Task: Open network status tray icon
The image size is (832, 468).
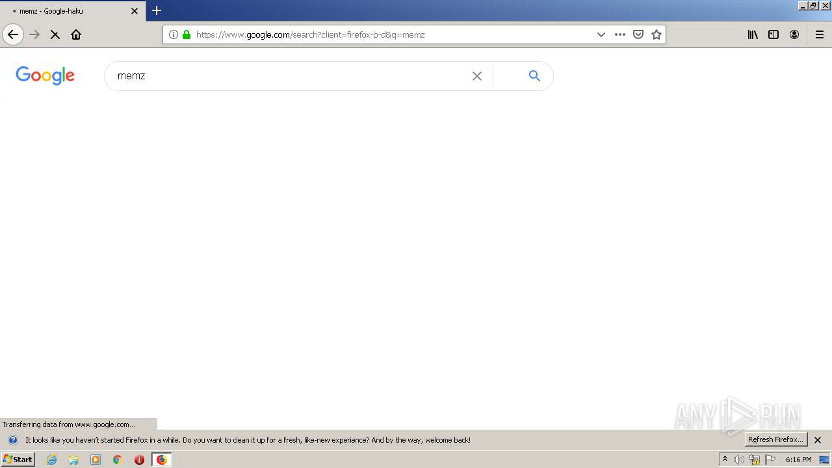Action: point(755,460)
